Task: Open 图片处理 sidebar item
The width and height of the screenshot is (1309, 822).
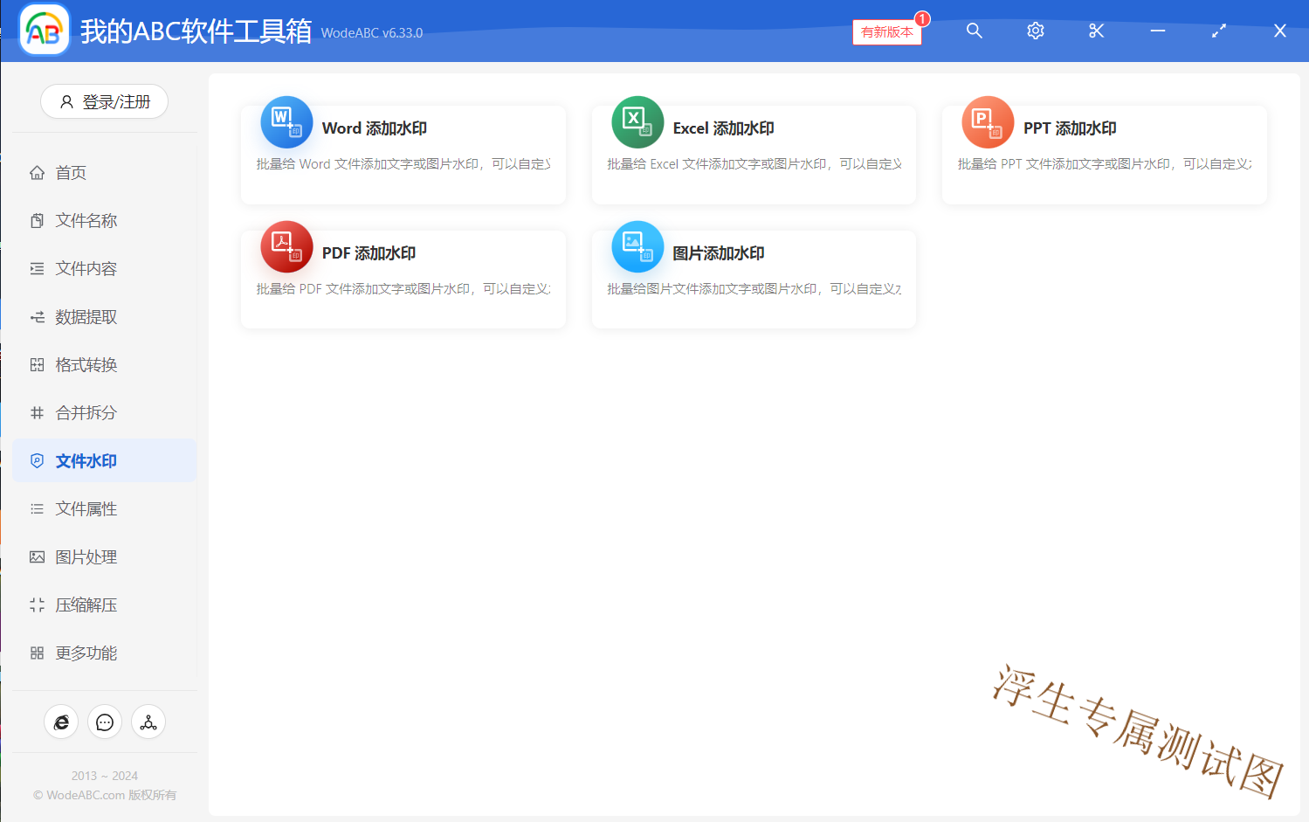Action: tap(86, 557)
